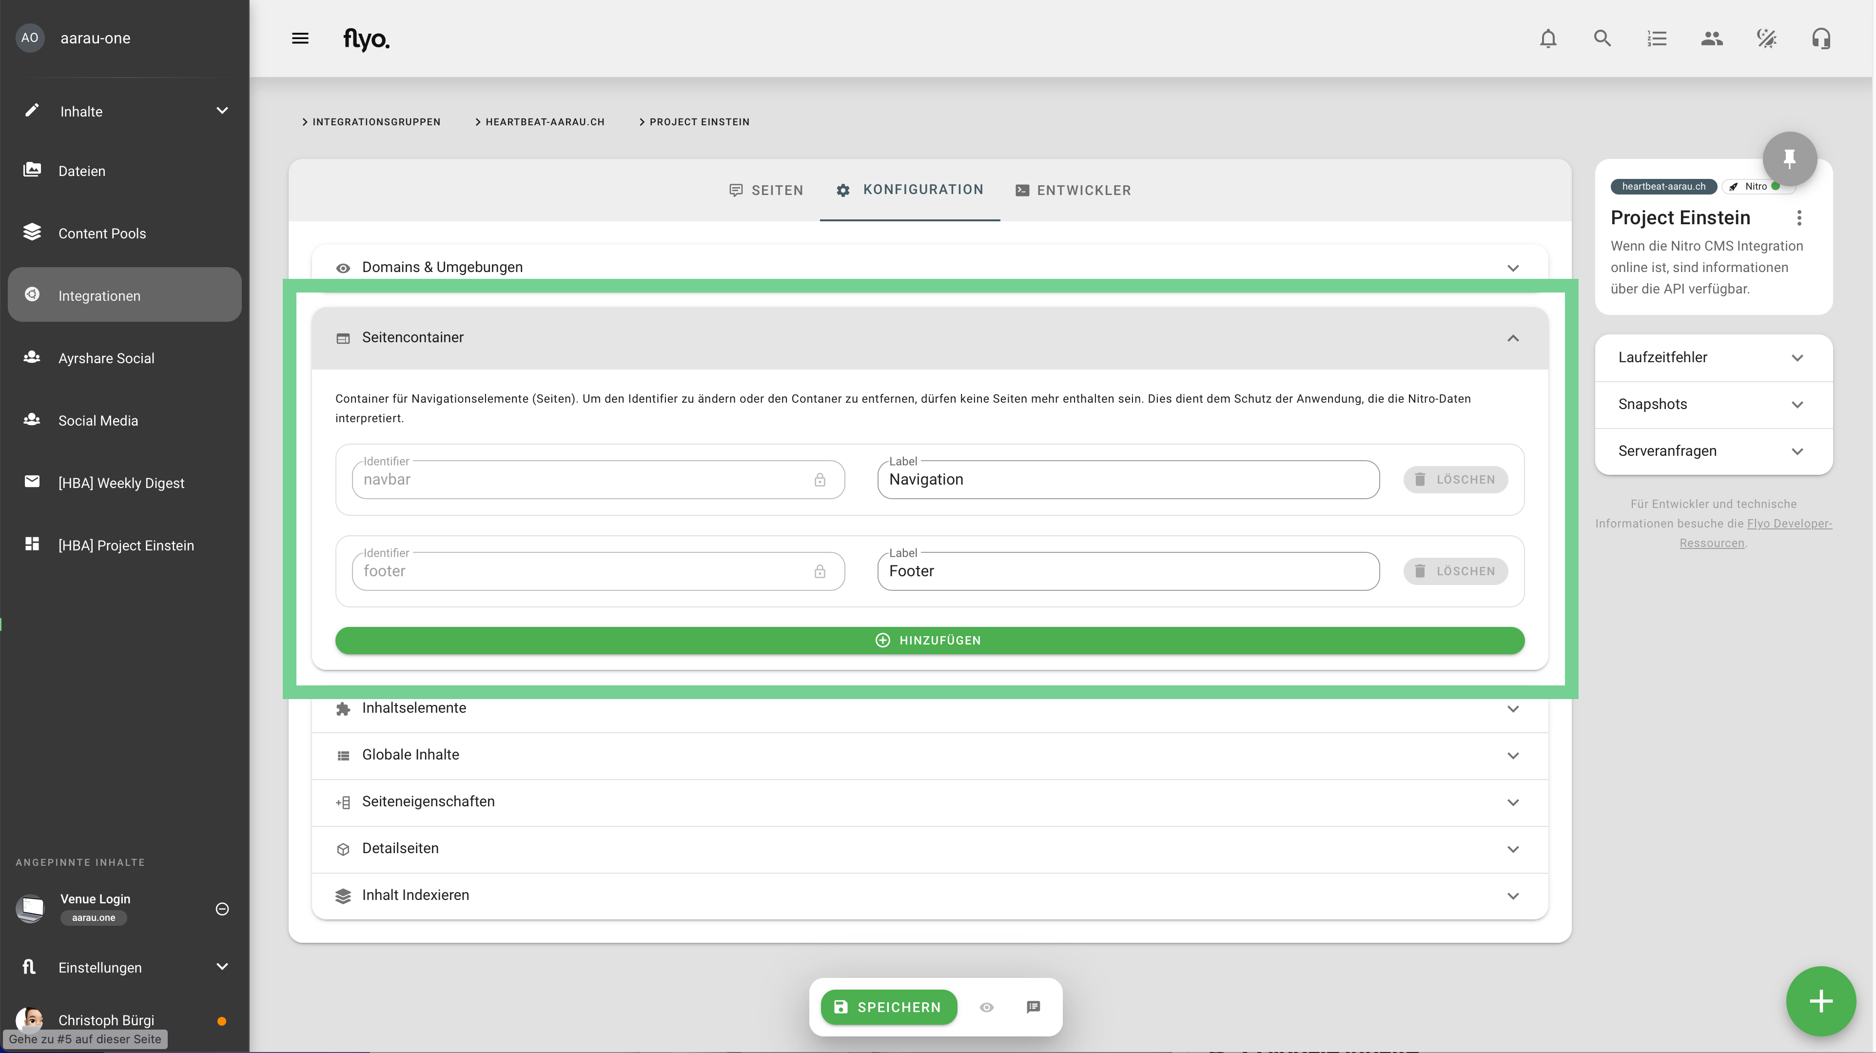
Task: Click the green Hinzufügen button
Action: (929, 640)
